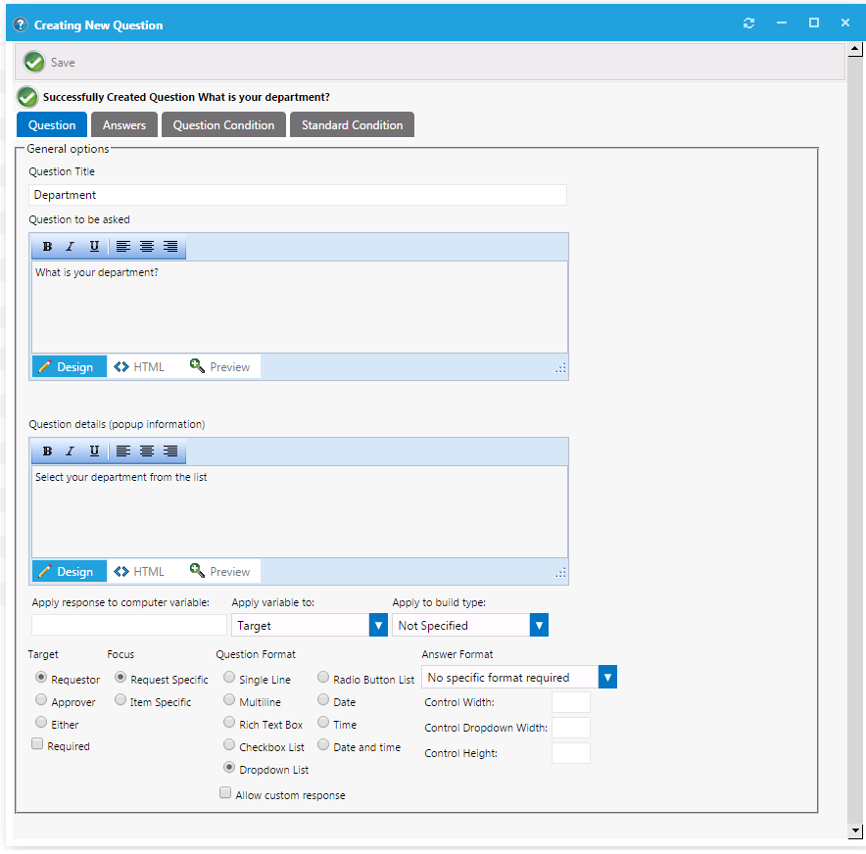Click Underline icon in Question details editor
Screen dimensions: 866x854
coord(94,451)
